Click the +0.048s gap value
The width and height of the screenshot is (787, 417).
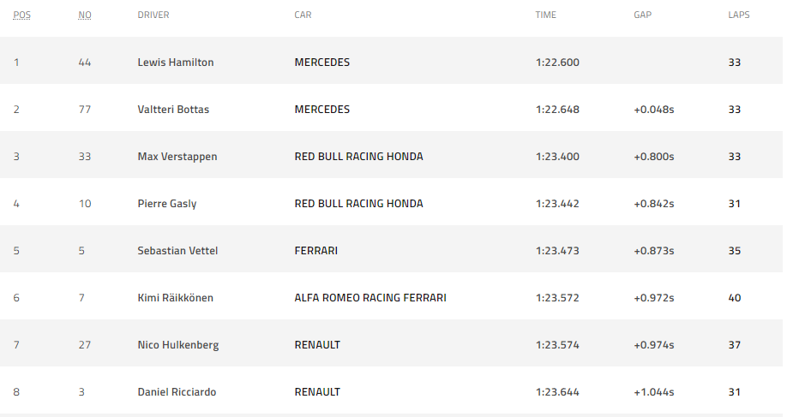tap(654, 110)
